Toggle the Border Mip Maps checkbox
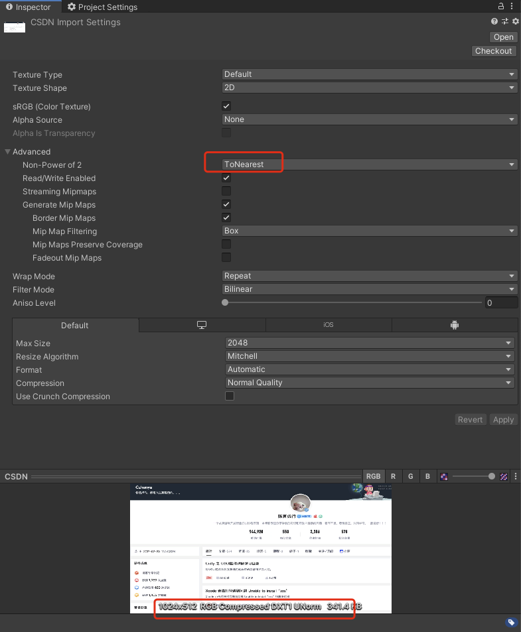 226,218
